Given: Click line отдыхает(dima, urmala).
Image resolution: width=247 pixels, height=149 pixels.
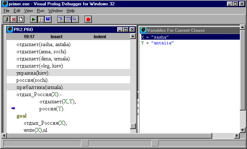Looking at the screenshot, I should coord(44,59).
